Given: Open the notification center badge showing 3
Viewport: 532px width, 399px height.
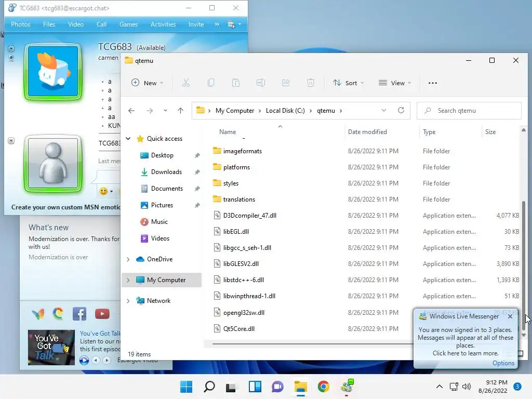Looking at the screenshot, I should pos(517,387).
